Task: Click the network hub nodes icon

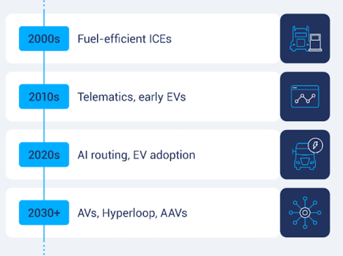Action: (x=305, y=213)
